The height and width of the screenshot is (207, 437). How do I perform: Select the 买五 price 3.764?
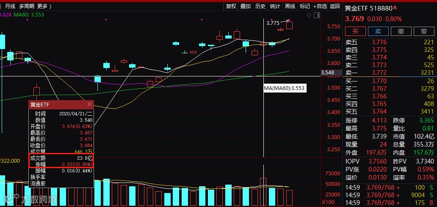[x=379, y=112]
